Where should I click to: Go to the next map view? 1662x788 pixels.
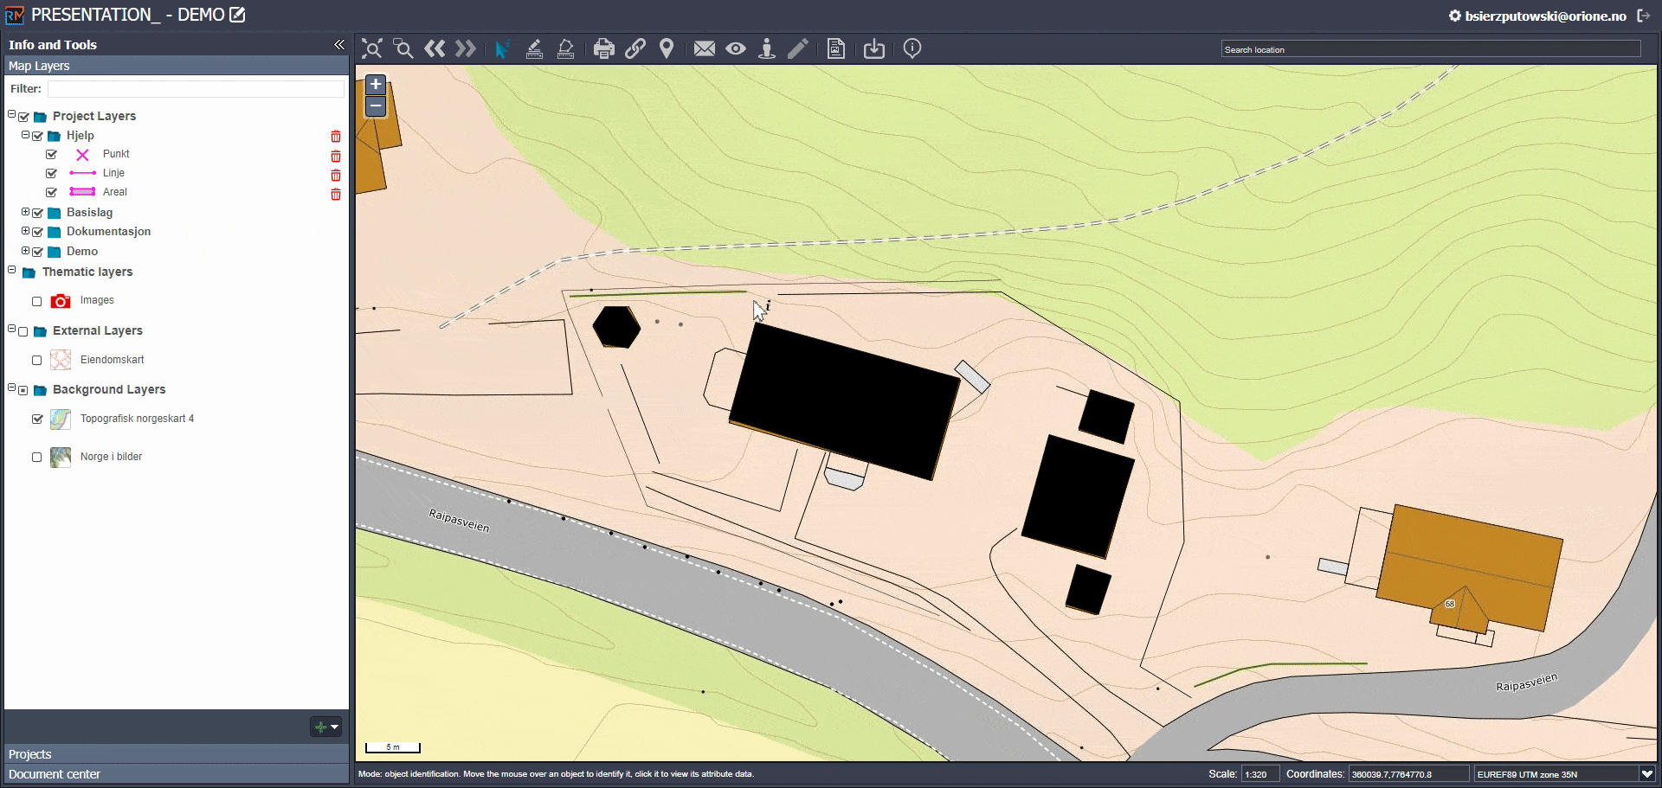466,48
